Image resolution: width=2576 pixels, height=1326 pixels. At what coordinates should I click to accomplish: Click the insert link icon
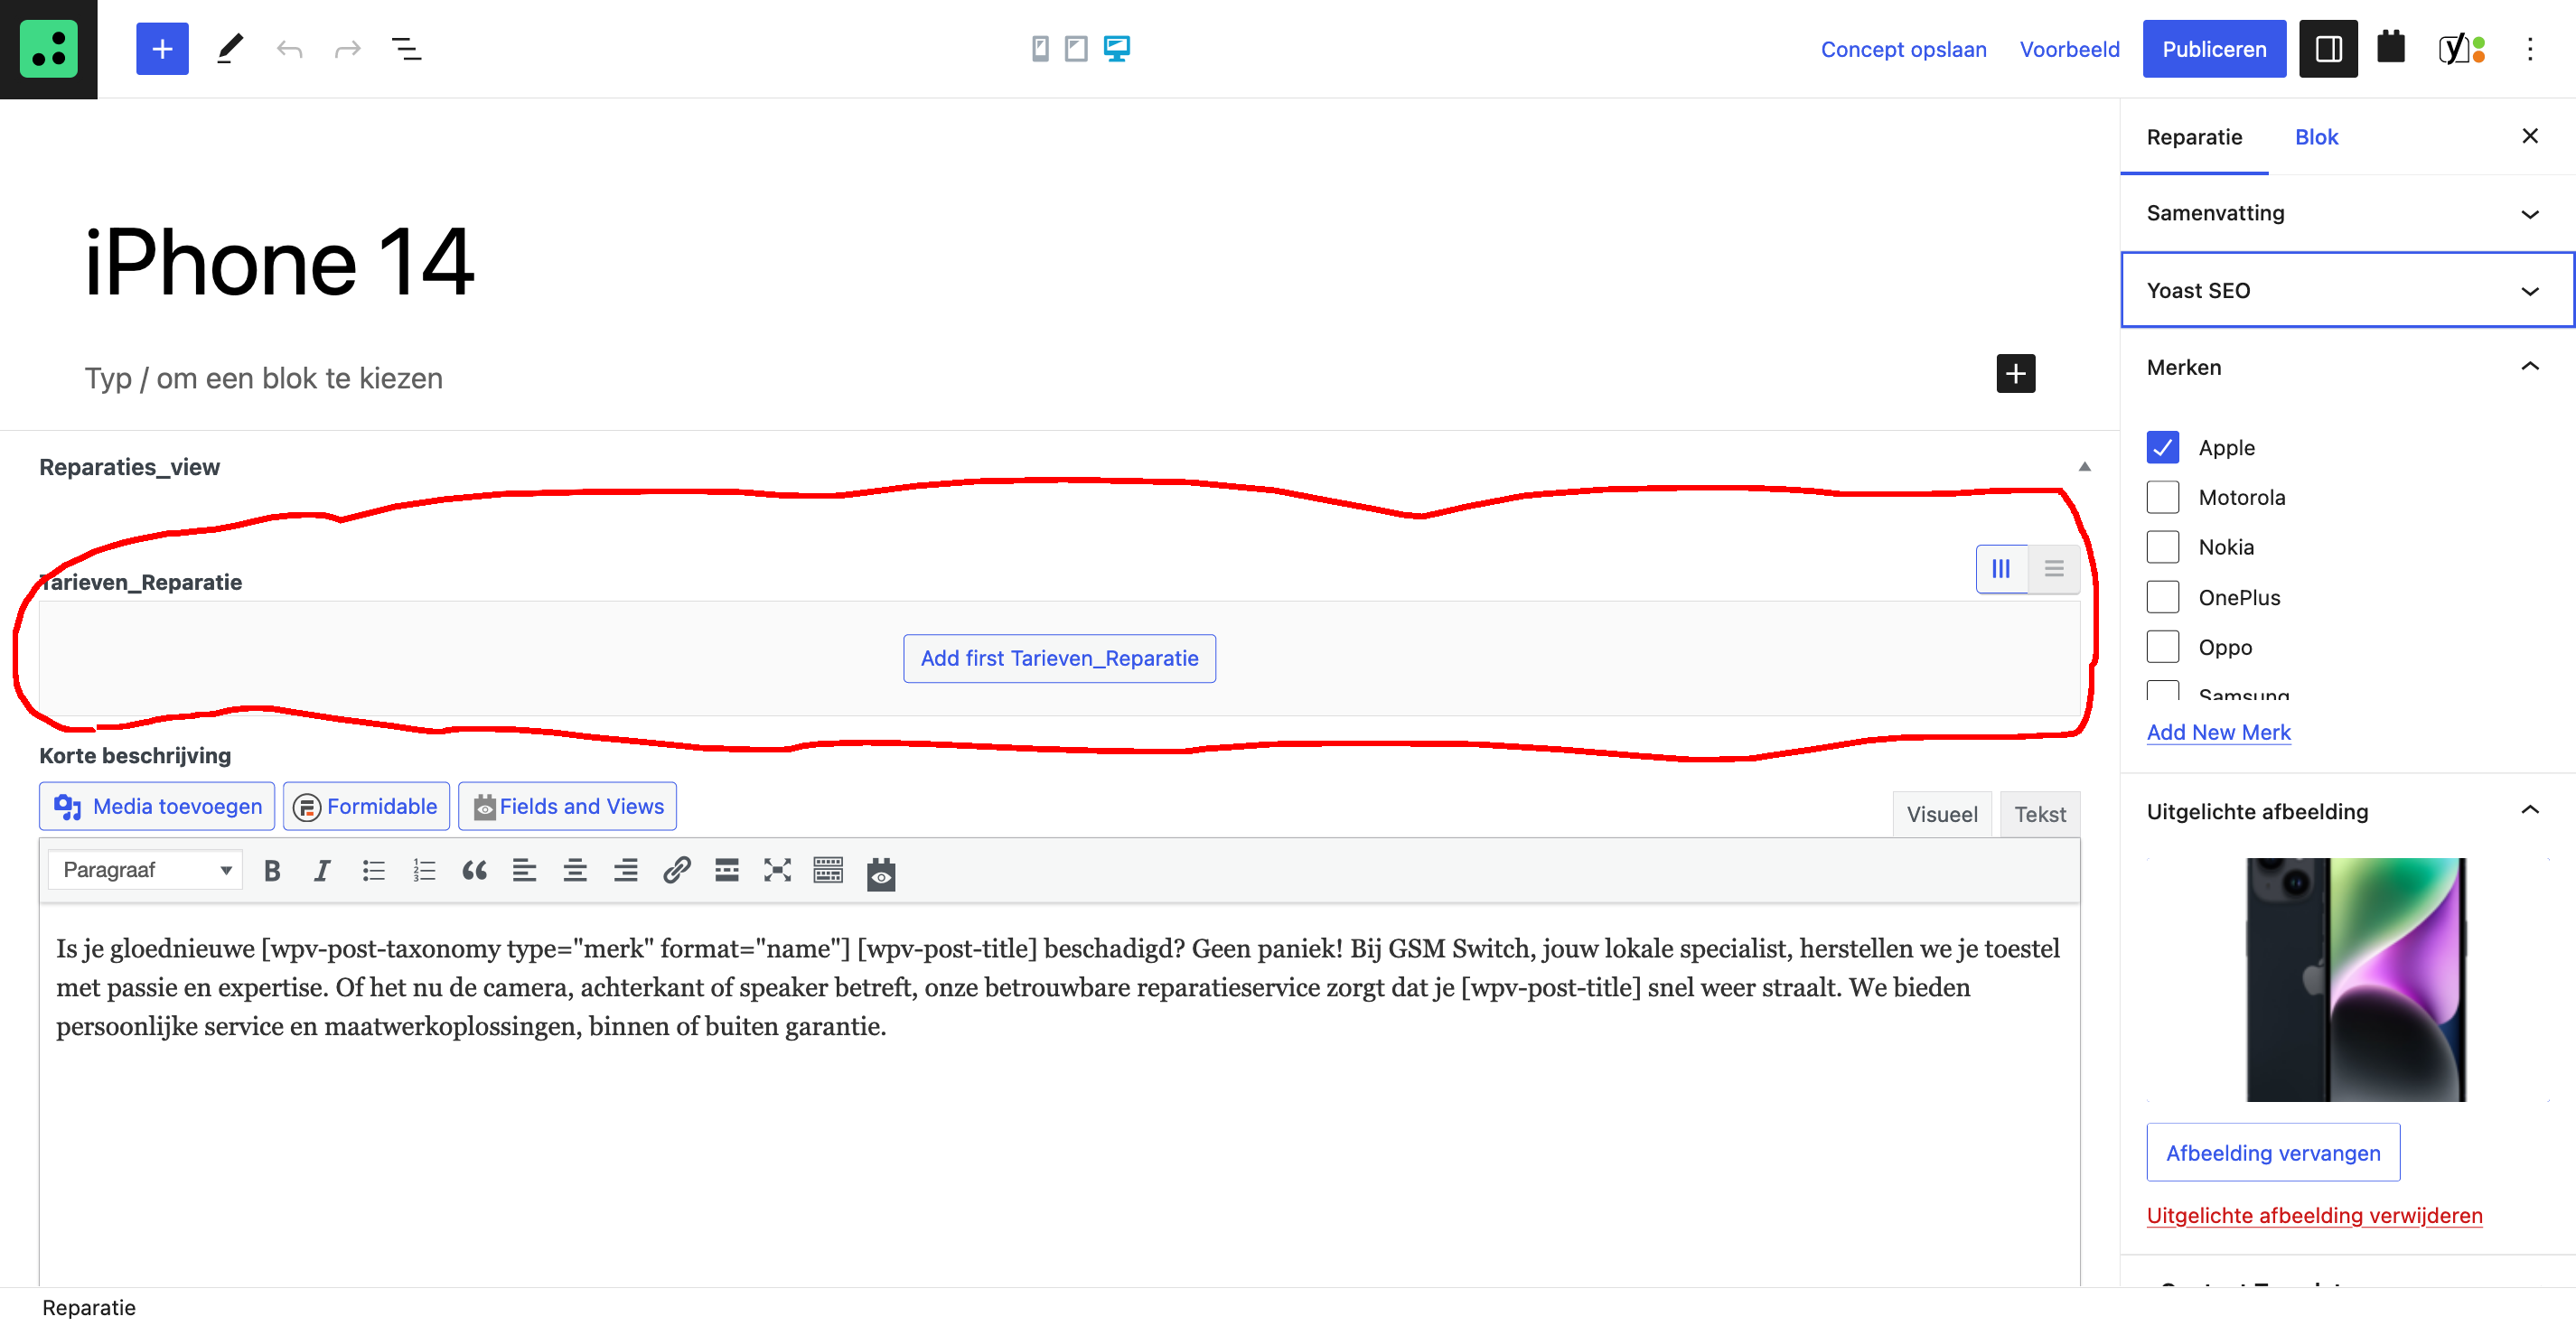676,870
